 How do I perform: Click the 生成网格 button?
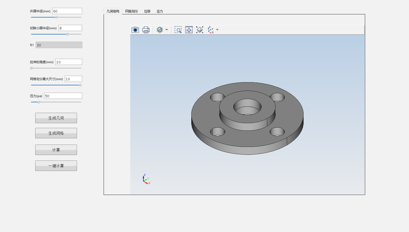56,133
